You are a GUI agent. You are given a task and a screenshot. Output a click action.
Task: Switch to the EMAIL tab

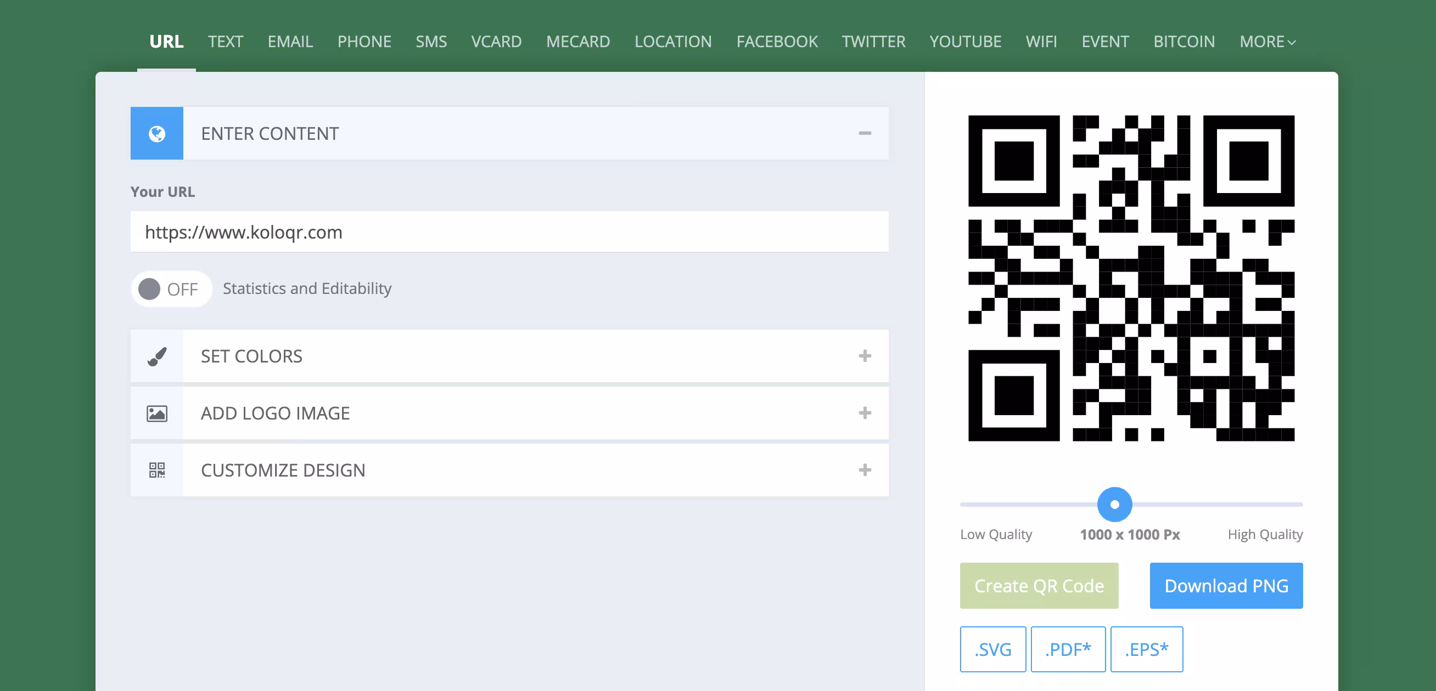pos(290,42)
